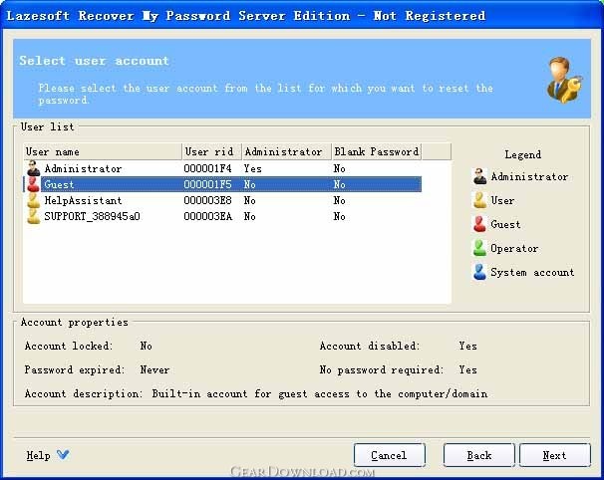604x480 pixels.
Task: Sort by the User rid column header
Action: [212, 151]
